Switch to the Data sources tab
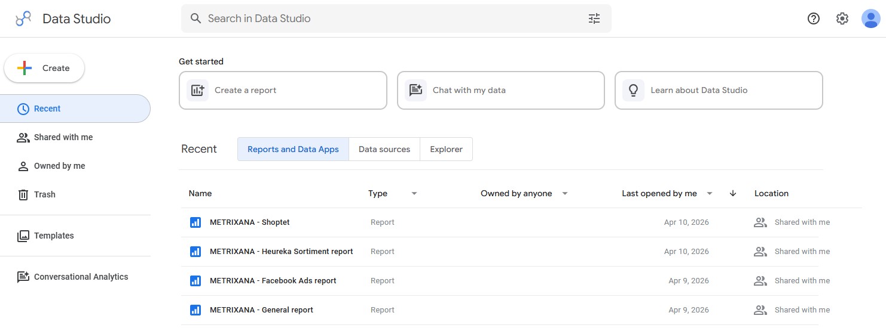Viewport: 886px width, 328px height. [x=384, y=149]
